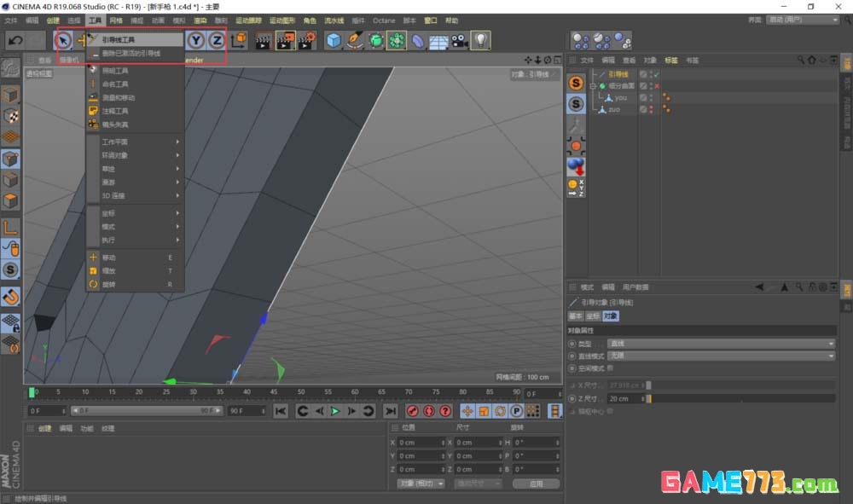The width and height of the screenshot is (853, 504).
Task: Select the 实时选择 arrow tool in the toolbar
Action: click(x=62, y=40)
